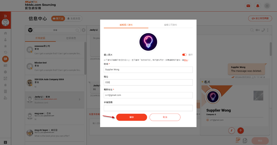Click the chat window scrollbar
Image resolution: width=277 pixels, height=145 pixels.
(x=271, y=49)
